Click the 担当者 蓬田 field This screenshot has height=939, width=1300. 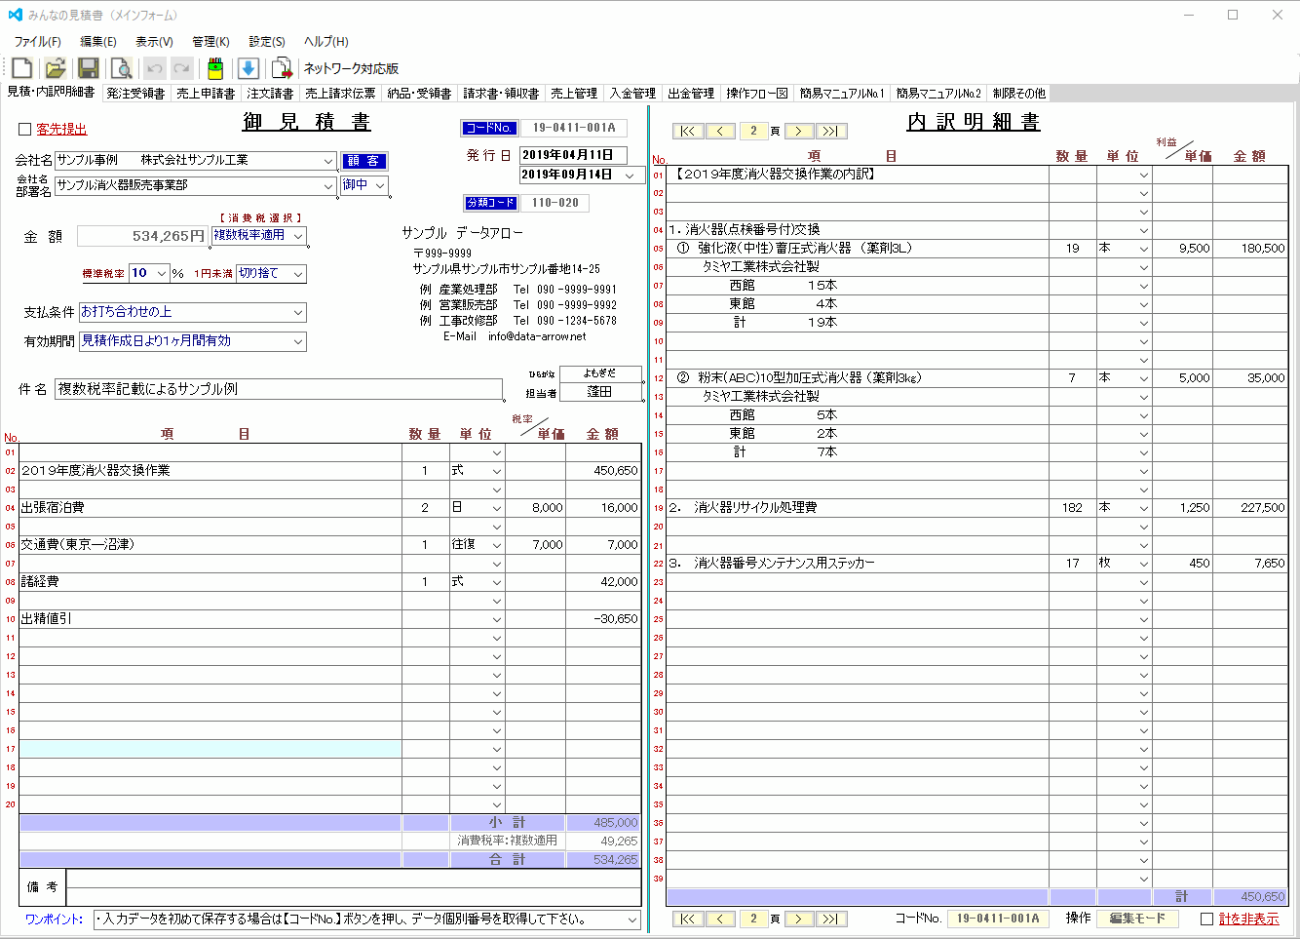[x=600, y=392]
